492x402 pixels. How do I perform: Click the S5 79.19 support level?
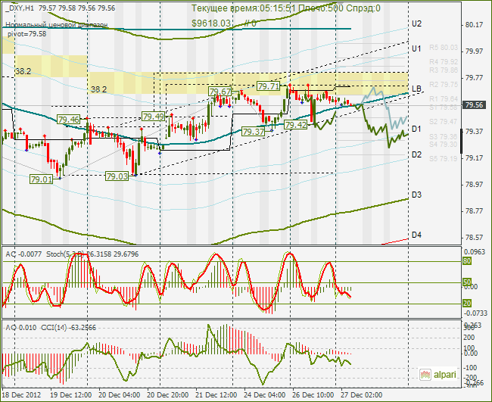point(444,158)
